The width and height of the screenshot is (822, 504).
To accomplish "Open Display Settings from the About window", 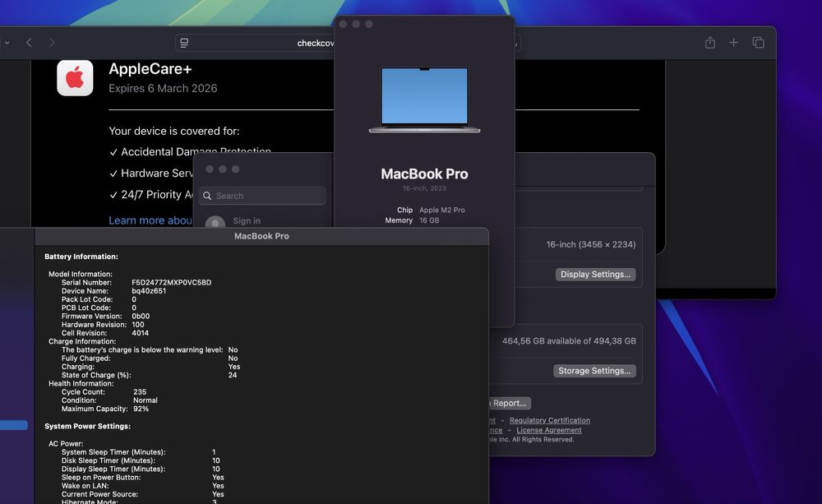I will 595,274.
